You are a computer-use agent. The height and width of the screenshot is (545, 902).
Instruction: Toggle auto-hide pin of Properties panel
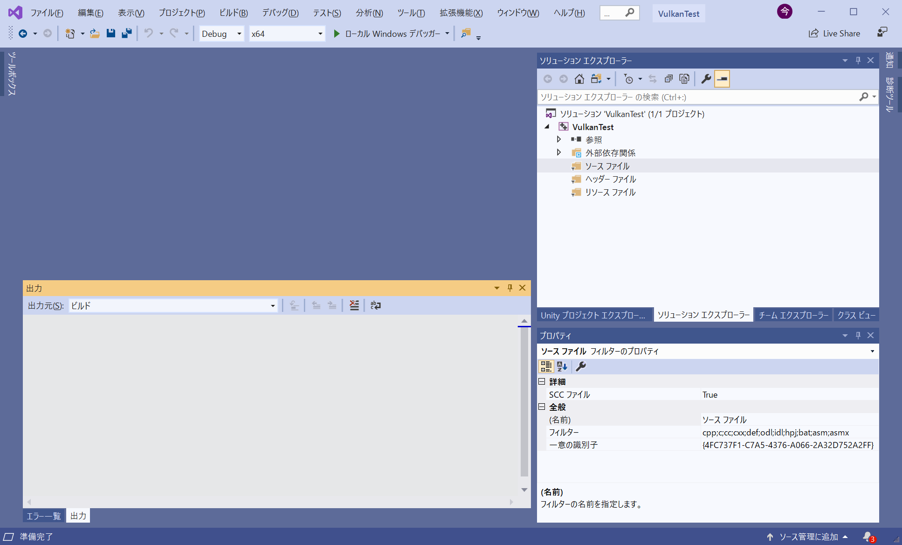pos(858,336)
